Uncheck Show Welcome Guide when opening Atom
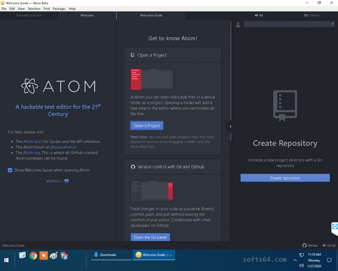Screen dimensions: 338x271 [10, 170]
